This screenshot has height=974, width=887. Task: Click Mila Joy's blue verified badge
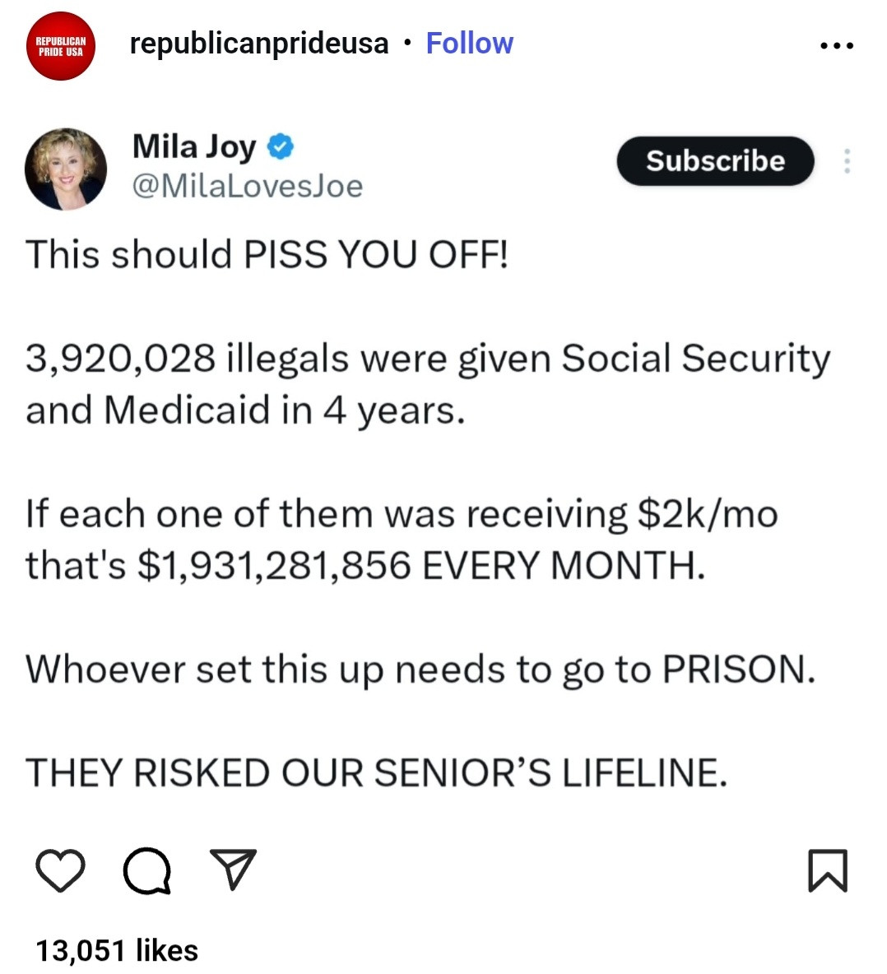click(x=281, y=147)
